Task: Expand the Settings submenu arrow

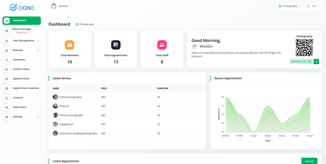Action: tap(38, 117)
